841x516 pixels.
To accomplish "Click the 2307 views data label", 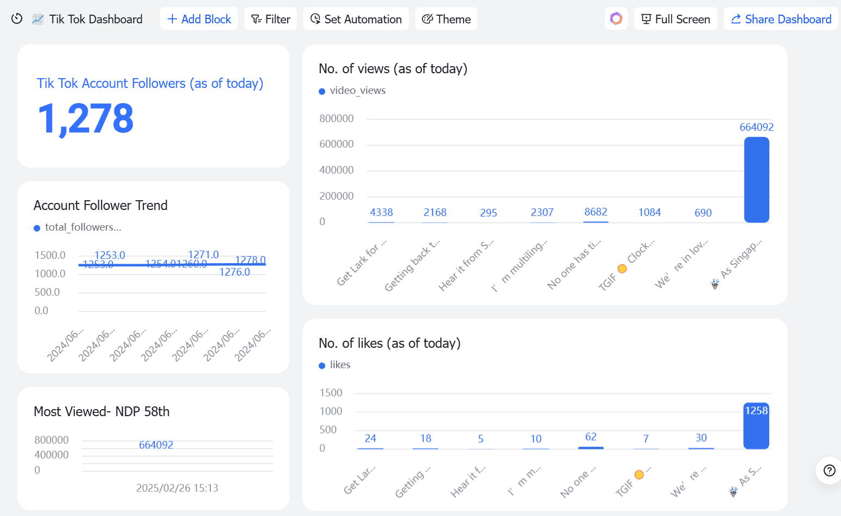I will (542, 212).
